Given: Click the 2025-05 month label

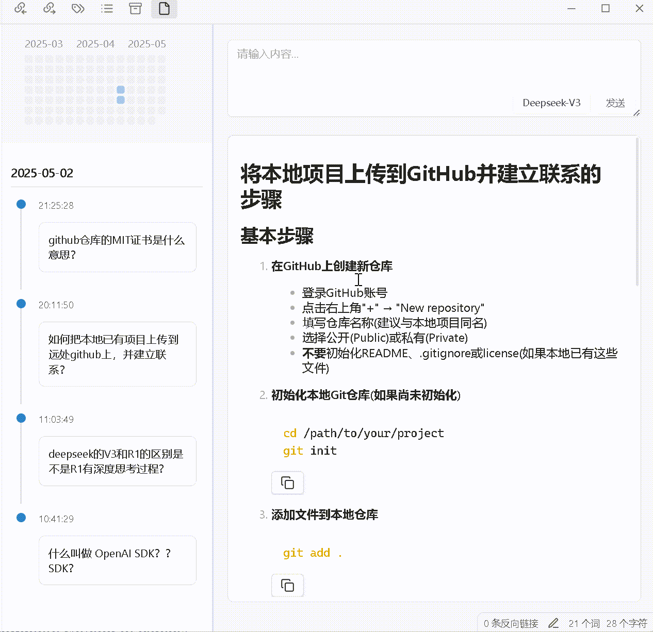Looking at the screenshot, I should pos(147,44).
